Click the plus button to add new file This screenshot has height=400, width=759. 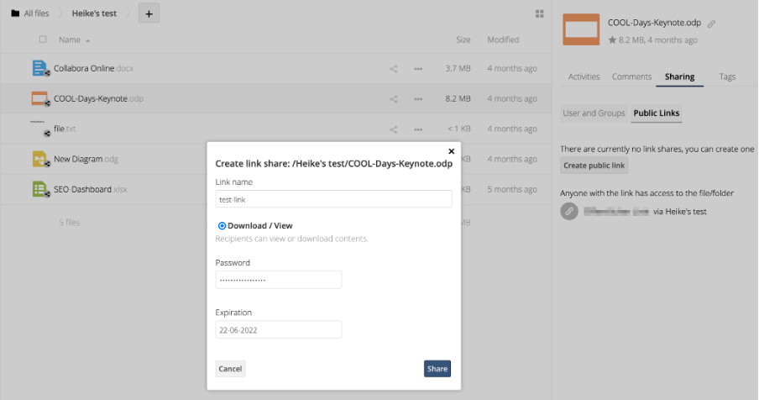click(x=149, y=13)
